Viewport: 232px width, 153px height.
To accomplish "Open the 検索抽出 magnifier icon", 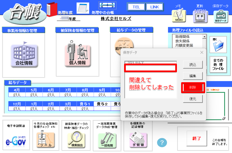I will 76,139.
